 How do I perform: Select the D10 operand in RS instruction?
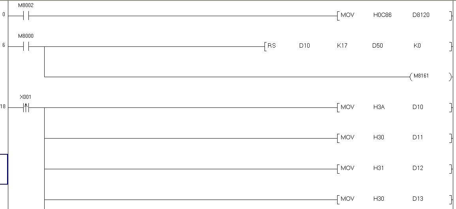point(304,46)
